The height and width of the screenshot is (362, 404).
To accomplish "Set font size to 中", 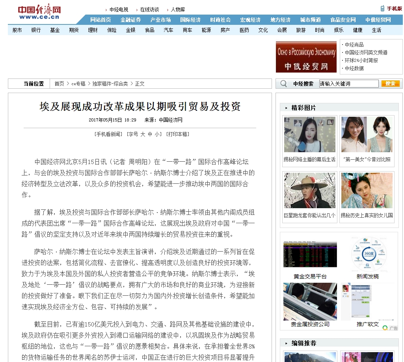I will [x=150, y=134].
